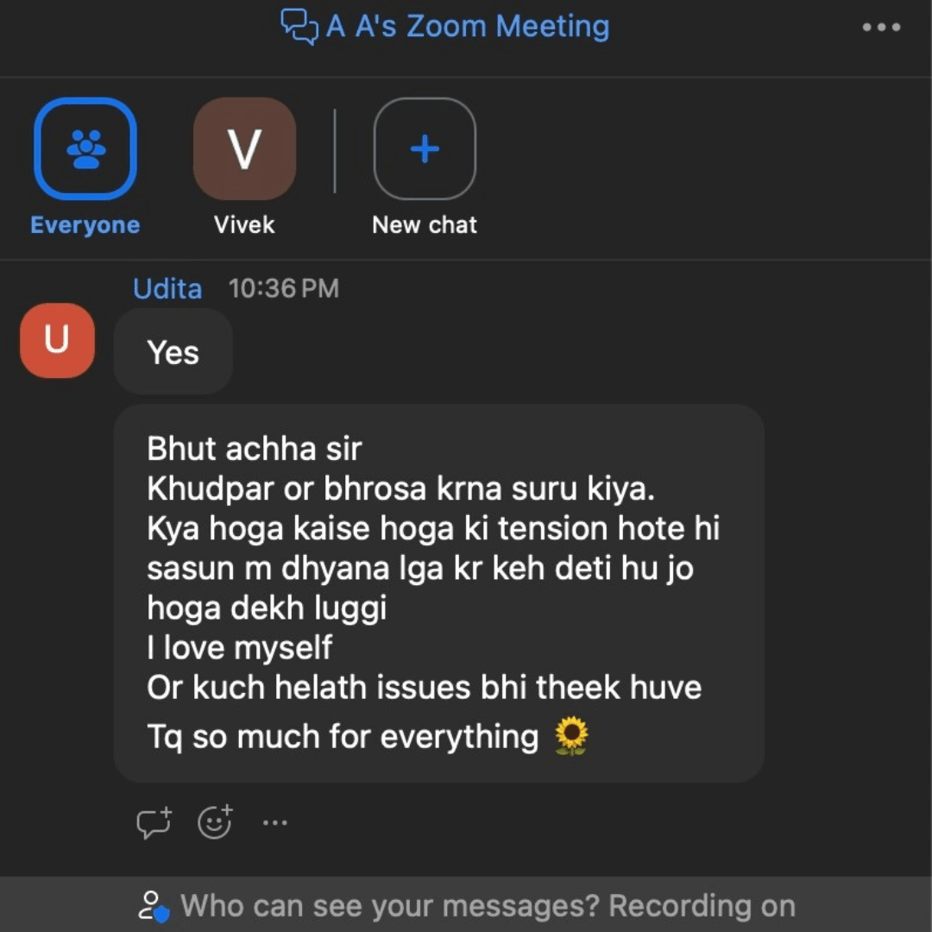Open the more options menu at top right
Viewport: 932px width, 932px height.
click(x=881, y=27)
